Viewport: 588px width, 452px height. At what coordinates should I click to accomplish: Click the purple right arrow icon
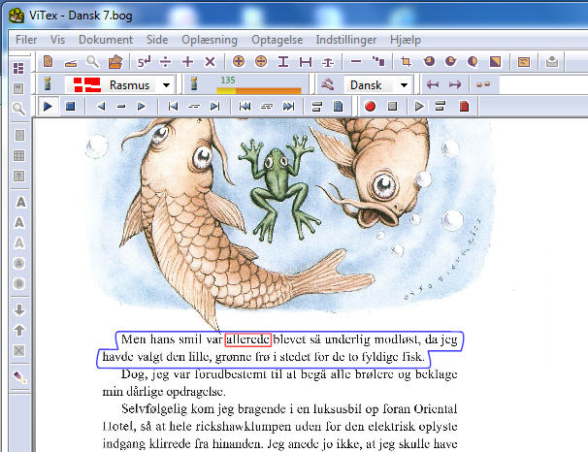pos(455,84)
